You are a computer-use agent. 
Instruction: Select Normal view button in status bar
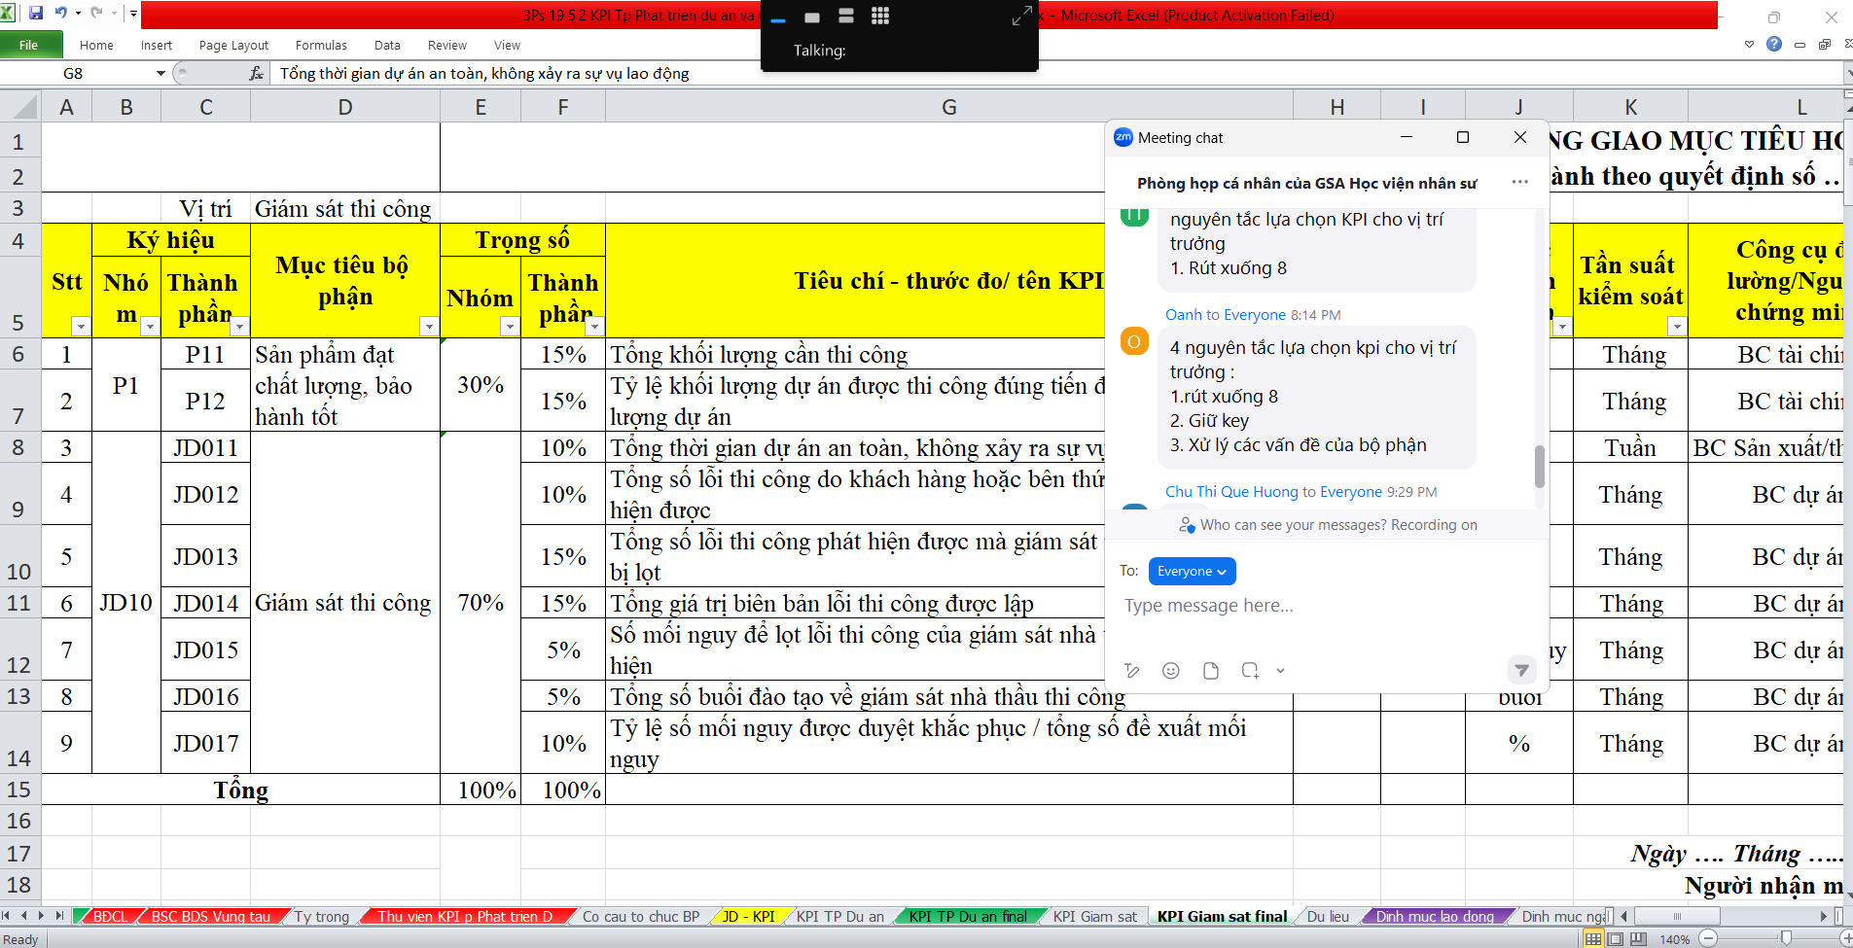(1593, 939)
